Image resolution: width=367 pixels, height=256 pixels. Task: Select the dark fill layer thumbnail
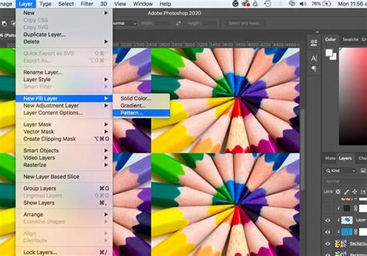tap(347, 208)
